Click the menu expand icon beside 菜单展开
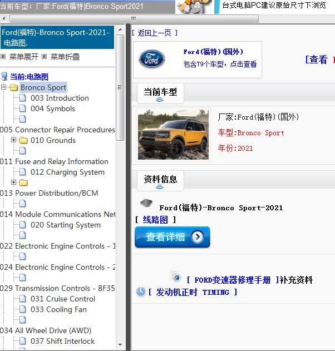 [3, 57]
